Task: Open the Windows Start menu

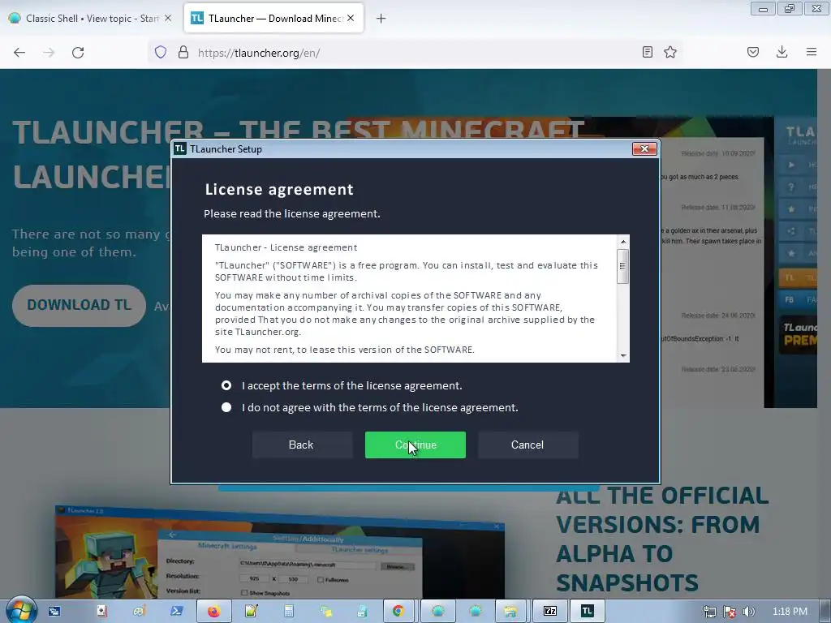Action: pos(21,611)
